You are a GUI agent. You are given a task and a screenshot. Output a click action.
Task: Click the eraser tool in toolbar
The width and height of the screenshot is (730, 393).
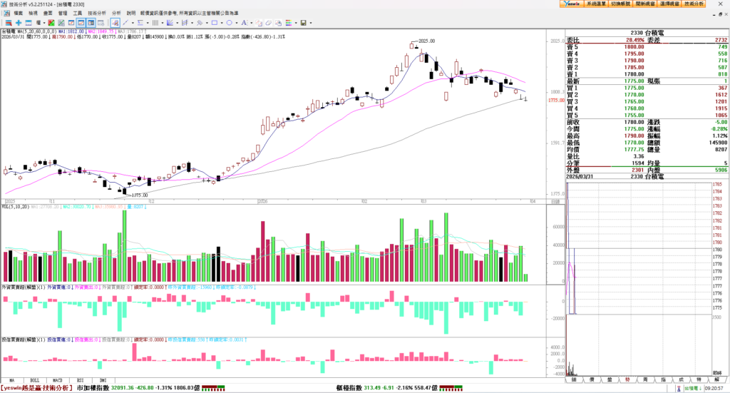(x=268, y=23)
